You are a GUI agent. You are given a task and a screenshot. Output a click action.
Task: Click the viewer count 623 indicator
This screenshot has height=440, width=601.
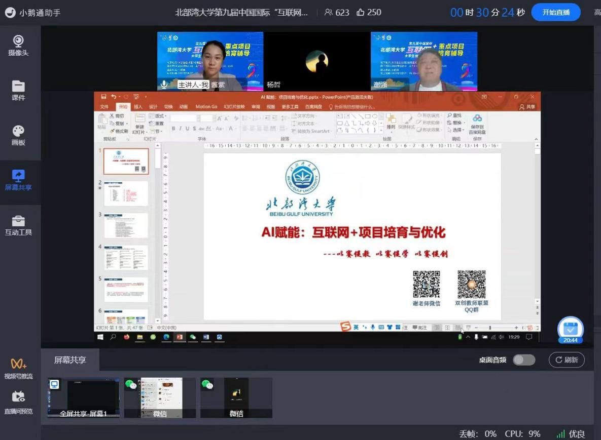[x=337, y=13]
